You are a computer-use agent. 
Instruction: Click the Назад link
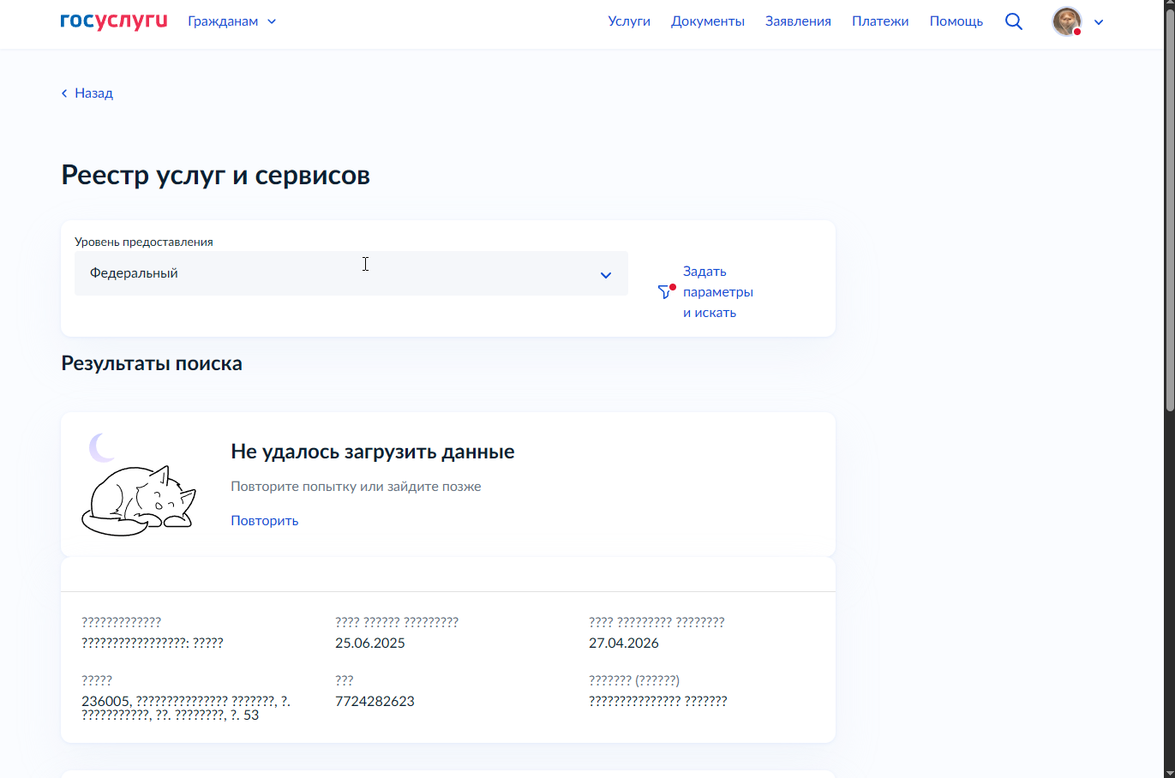[93, 93]
